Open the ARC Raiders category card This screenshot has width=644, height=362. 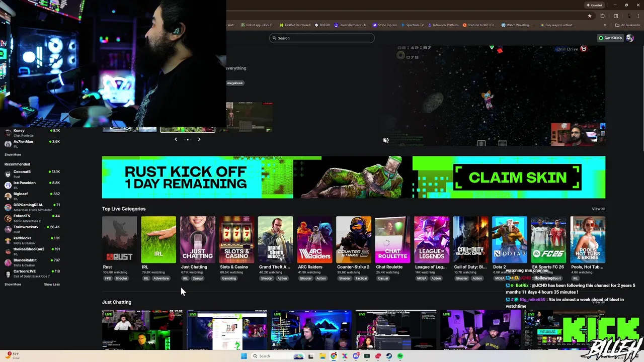click(314, 240)
